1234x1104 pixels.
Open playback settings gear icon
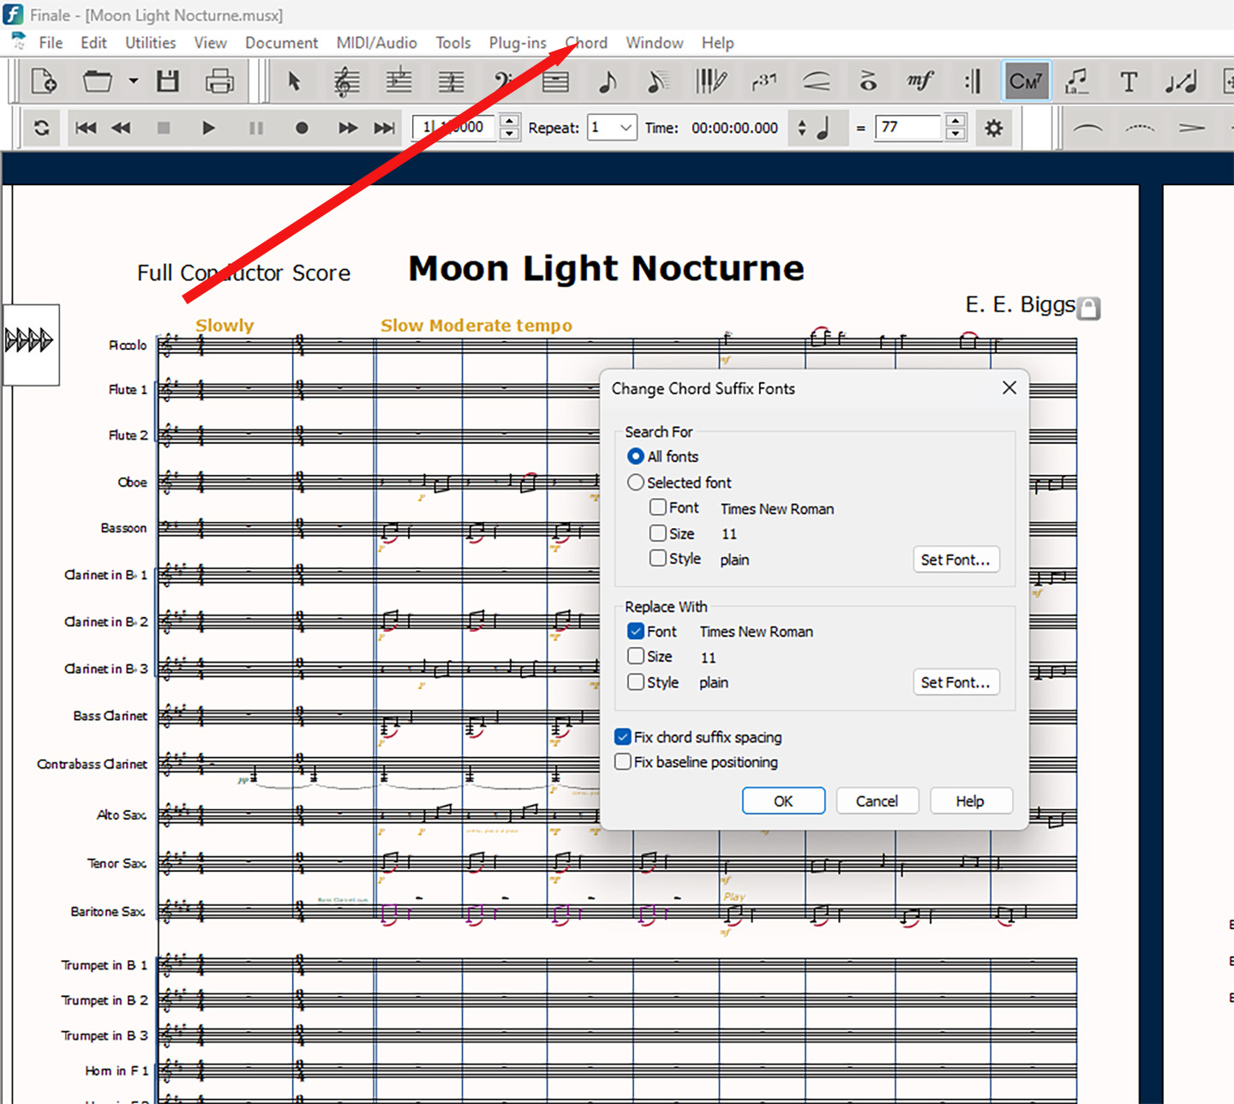click(993, 129)
